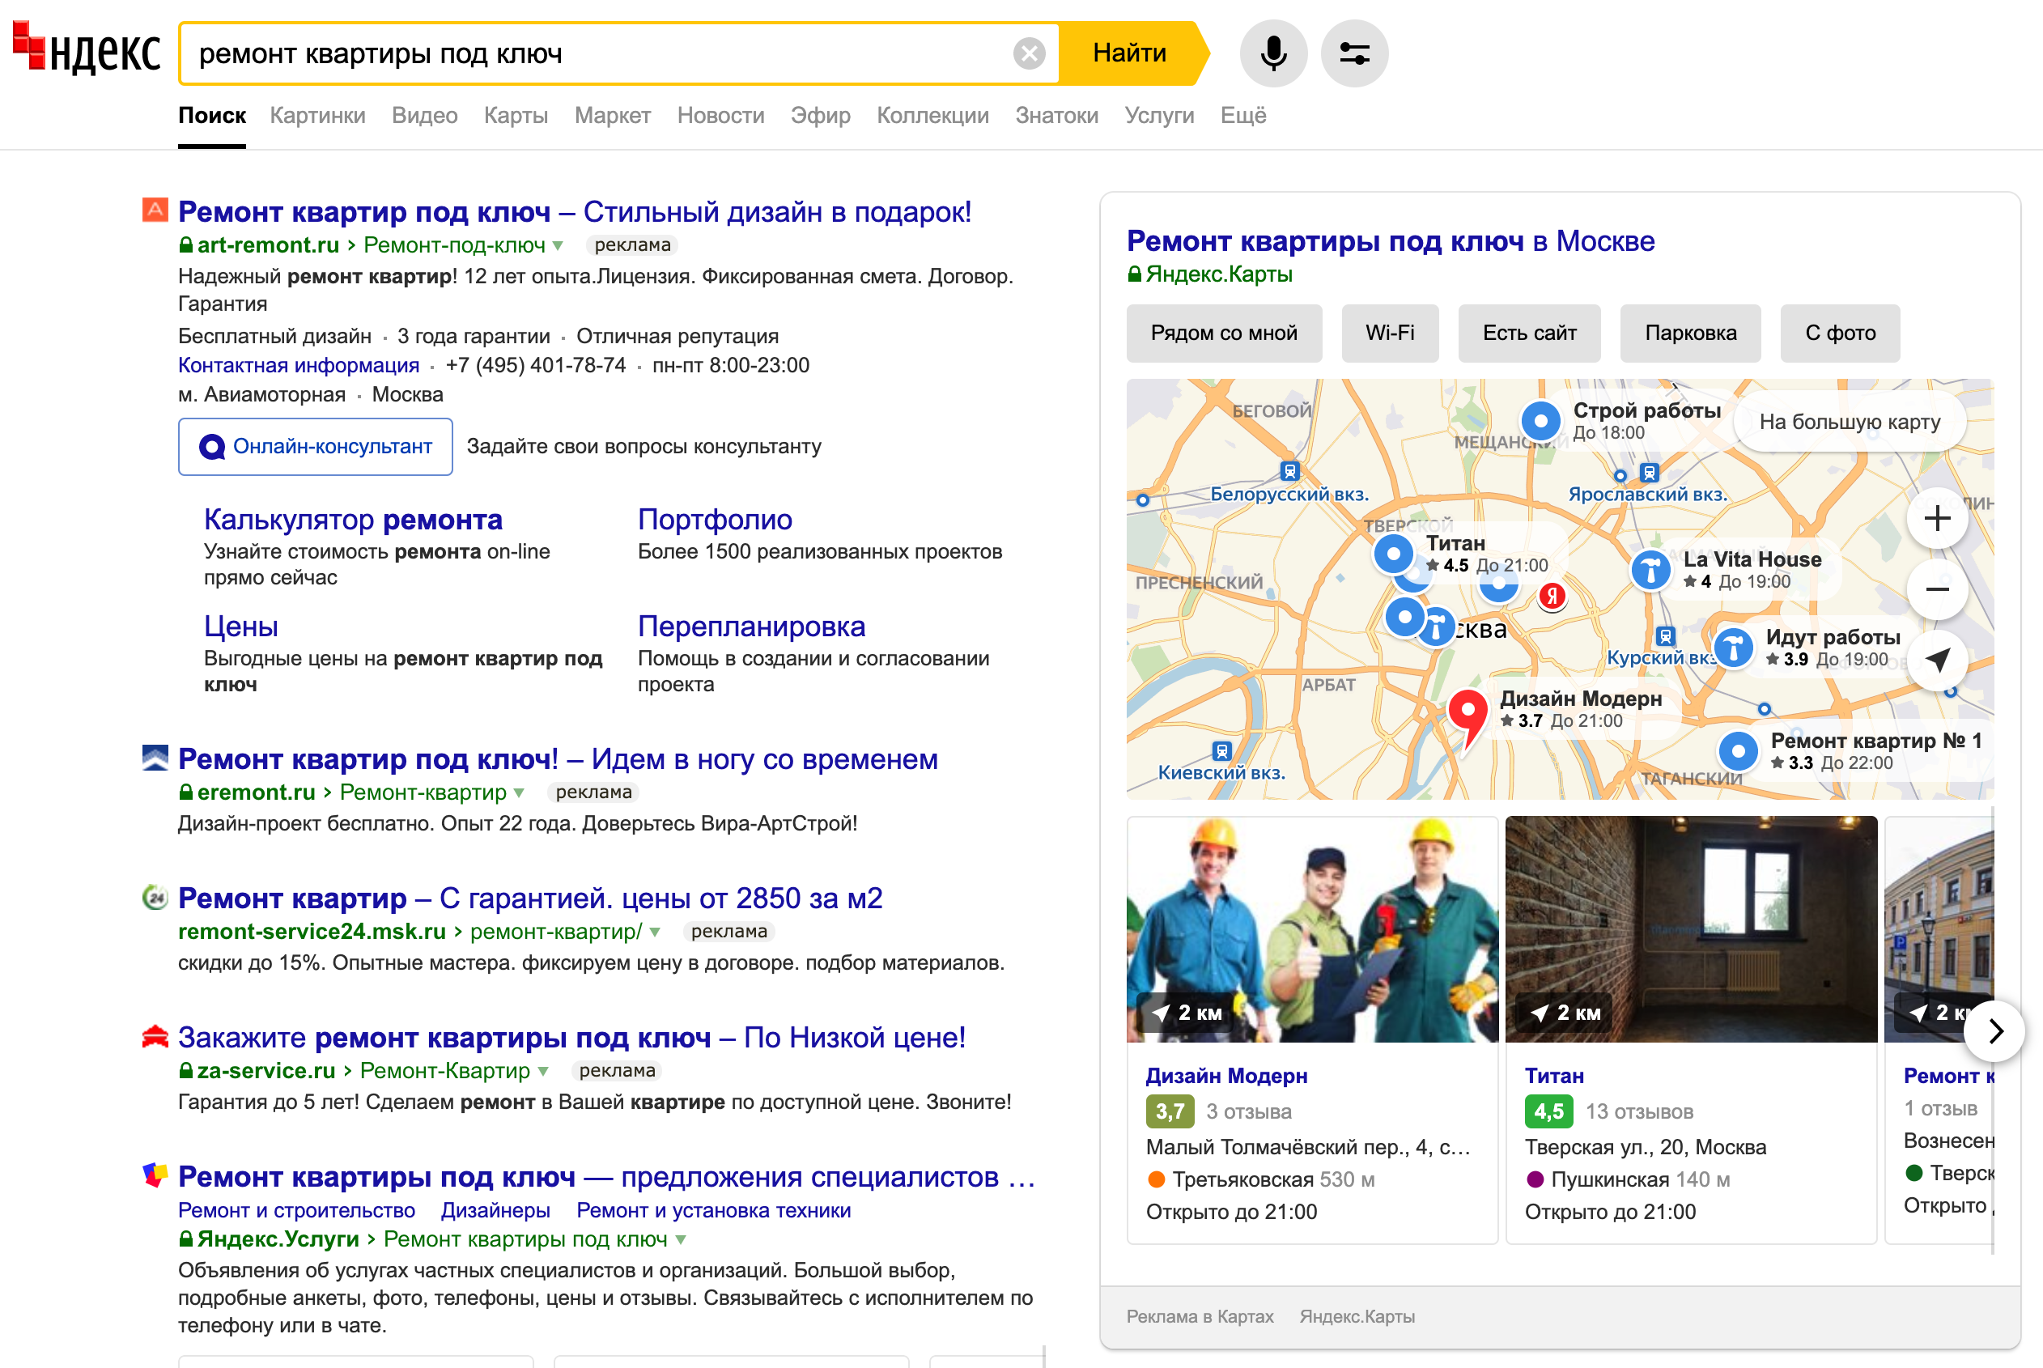Open the Калькулятор ремонта sitelink
The image size is (2043, 1368).
352,519
